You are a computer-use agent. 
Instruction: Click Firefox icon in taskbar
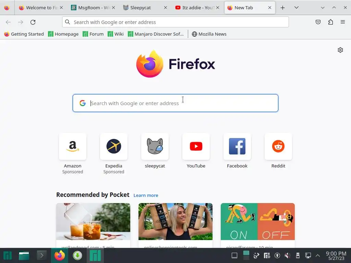pyautogui.click(x=60, y=255)
